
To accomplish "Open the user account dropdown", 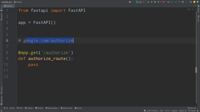I will pyautogui.click(x=130, y=2).
